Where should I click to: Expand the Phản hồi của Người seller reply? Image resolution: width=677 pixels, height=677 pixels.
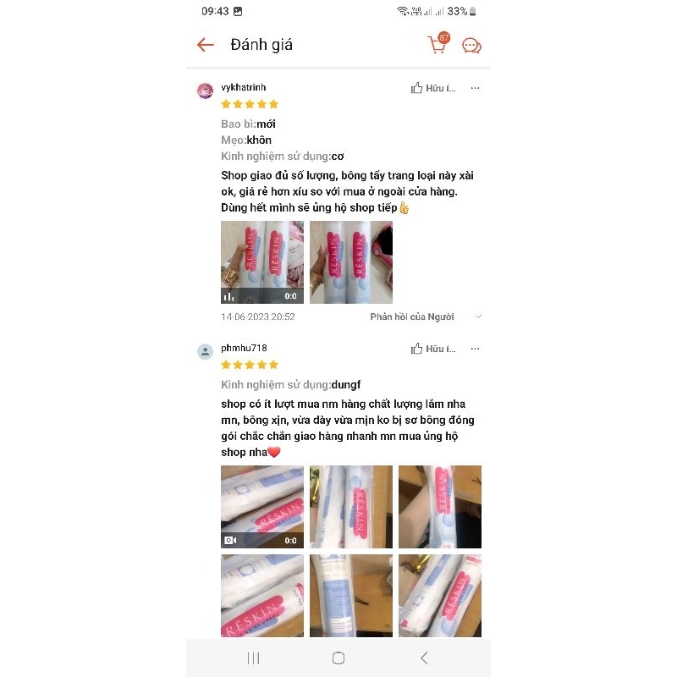pos(412,316)
